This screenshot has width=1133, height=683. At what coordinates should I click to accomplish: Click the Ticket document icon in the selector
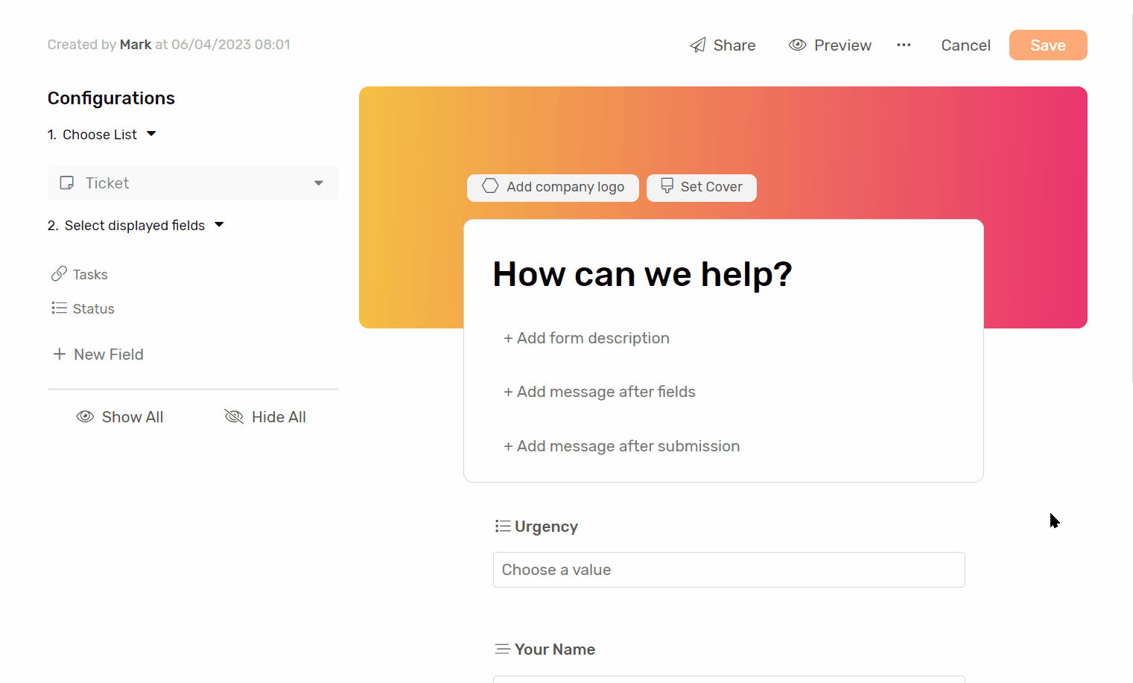point(67,182)
